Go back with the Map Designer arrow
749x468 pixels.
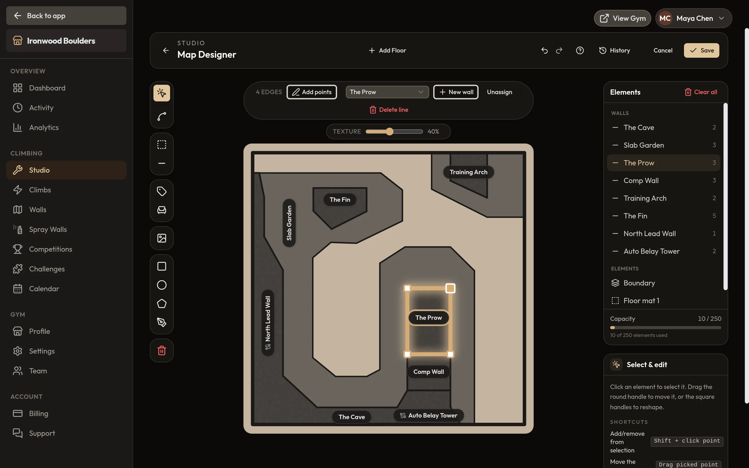[166, 50]
